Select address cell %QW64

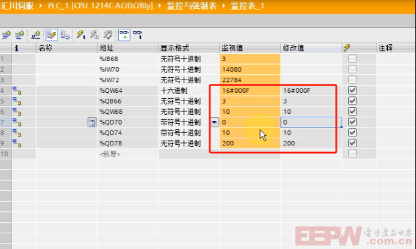click(x=128, y=90)
